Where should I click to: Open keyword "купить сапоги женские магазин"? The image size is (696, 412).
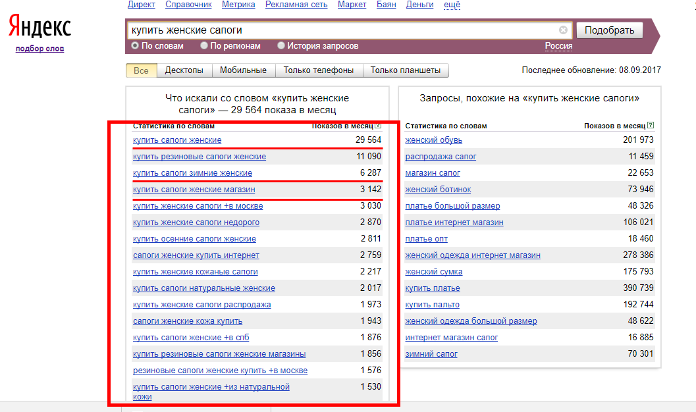coord(194,190)
